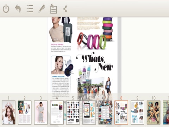The width and height of the screenshot is (169, 127).
Task: Open page 9 thumbnail
Action: [137, 113]
